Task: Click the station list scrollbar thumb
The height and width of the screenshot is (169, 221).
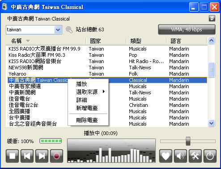Action: click(x=211, y=70)
